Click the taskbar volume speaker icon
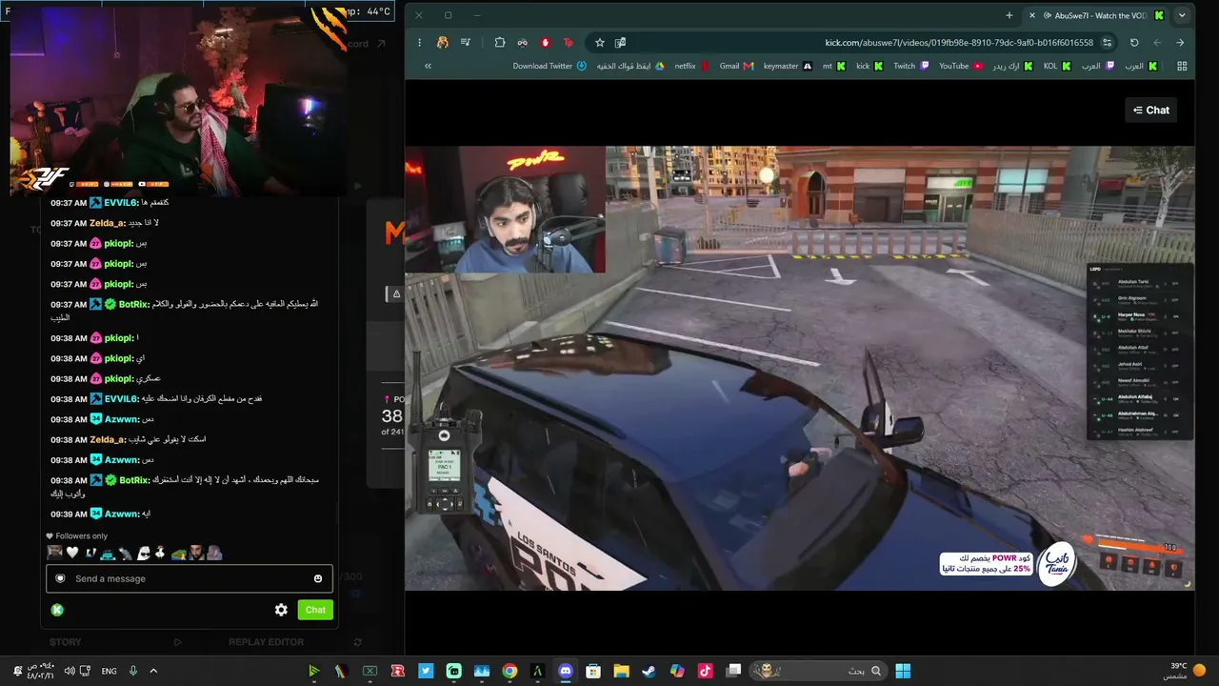This screenshot has height=686, width=1219. point(70,671)
